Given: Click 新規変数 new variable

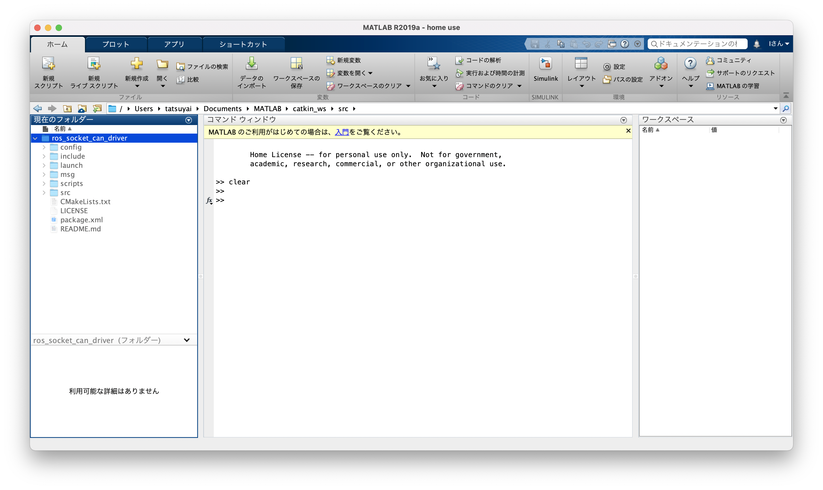Looking at the screenshot, I should pos(344,60).
